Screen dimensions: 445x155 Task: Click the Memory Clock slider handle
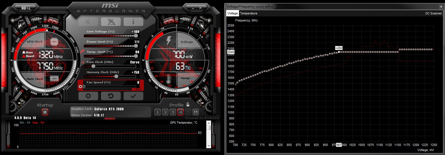pos(116,77)
